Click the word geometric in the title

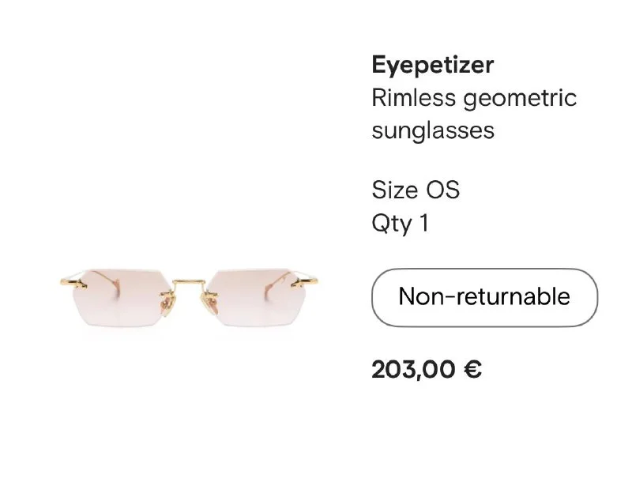520,100
